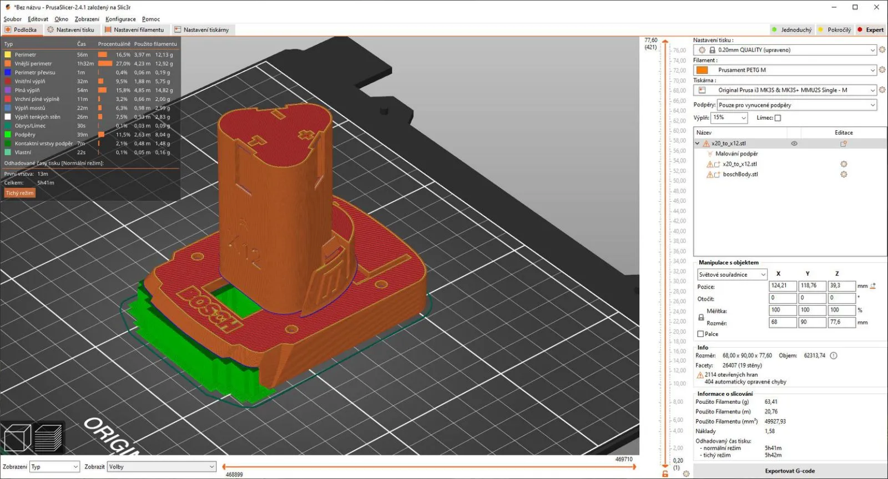Open the Podpěry supports dropdown
The width and height of the screenshot is (888, 479).
(797, 105)
